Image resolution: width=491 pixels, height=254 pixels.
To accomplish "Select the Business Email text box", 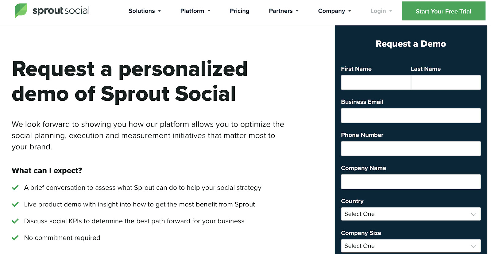I will [x=411, y=115].
